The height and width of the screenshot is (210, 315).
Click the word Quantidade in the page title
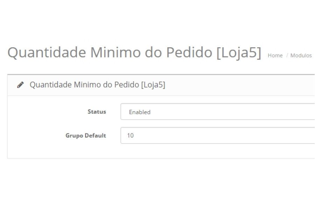tap(47, 52)
